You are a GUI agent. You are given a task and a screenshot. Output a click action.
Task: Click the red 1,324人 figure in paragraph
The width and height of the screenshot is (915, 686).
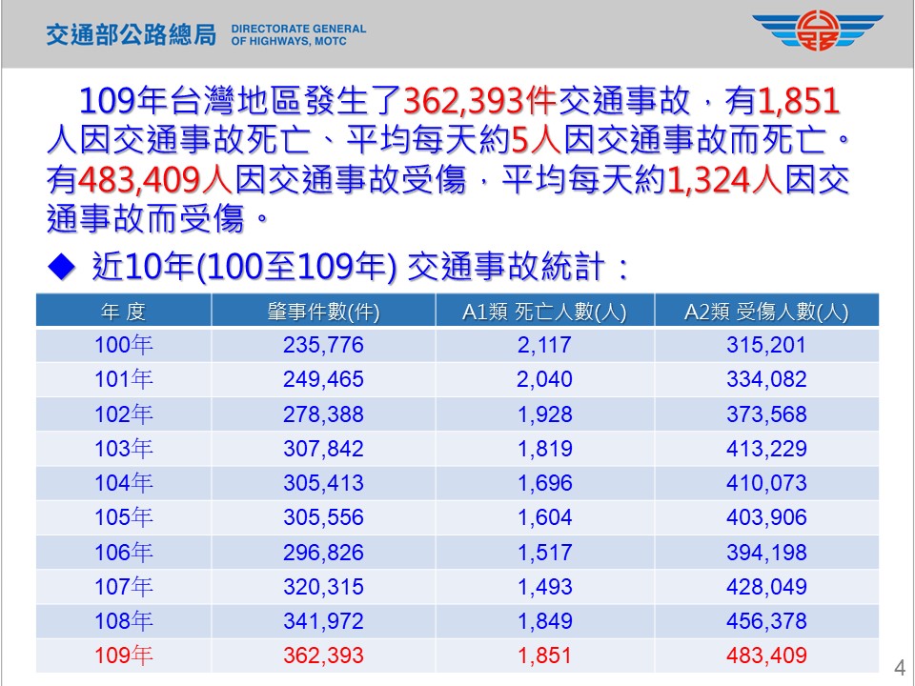coord(722,179)
